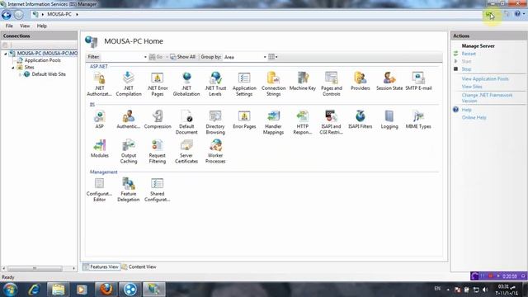Screen dimensions: 528x297
Task: Open Authentication feature
Action: (129, 120)
